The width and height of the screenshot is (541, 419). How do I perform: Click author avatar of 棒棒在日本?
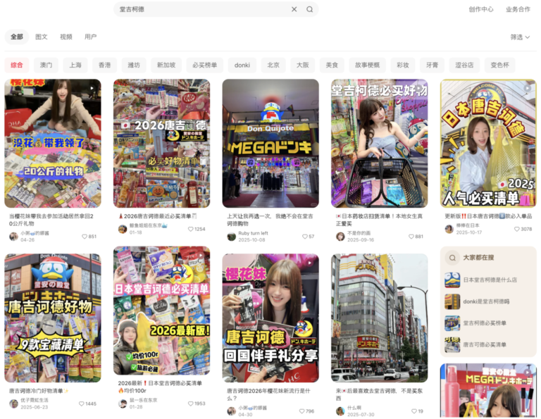click(449, 229)
